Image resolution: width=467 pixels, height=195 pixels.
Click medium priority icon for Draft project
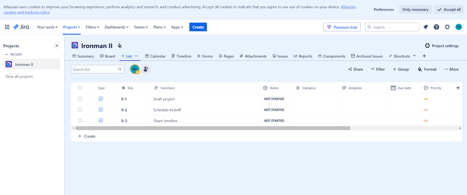pyautogui.click(x=426, y=99)
